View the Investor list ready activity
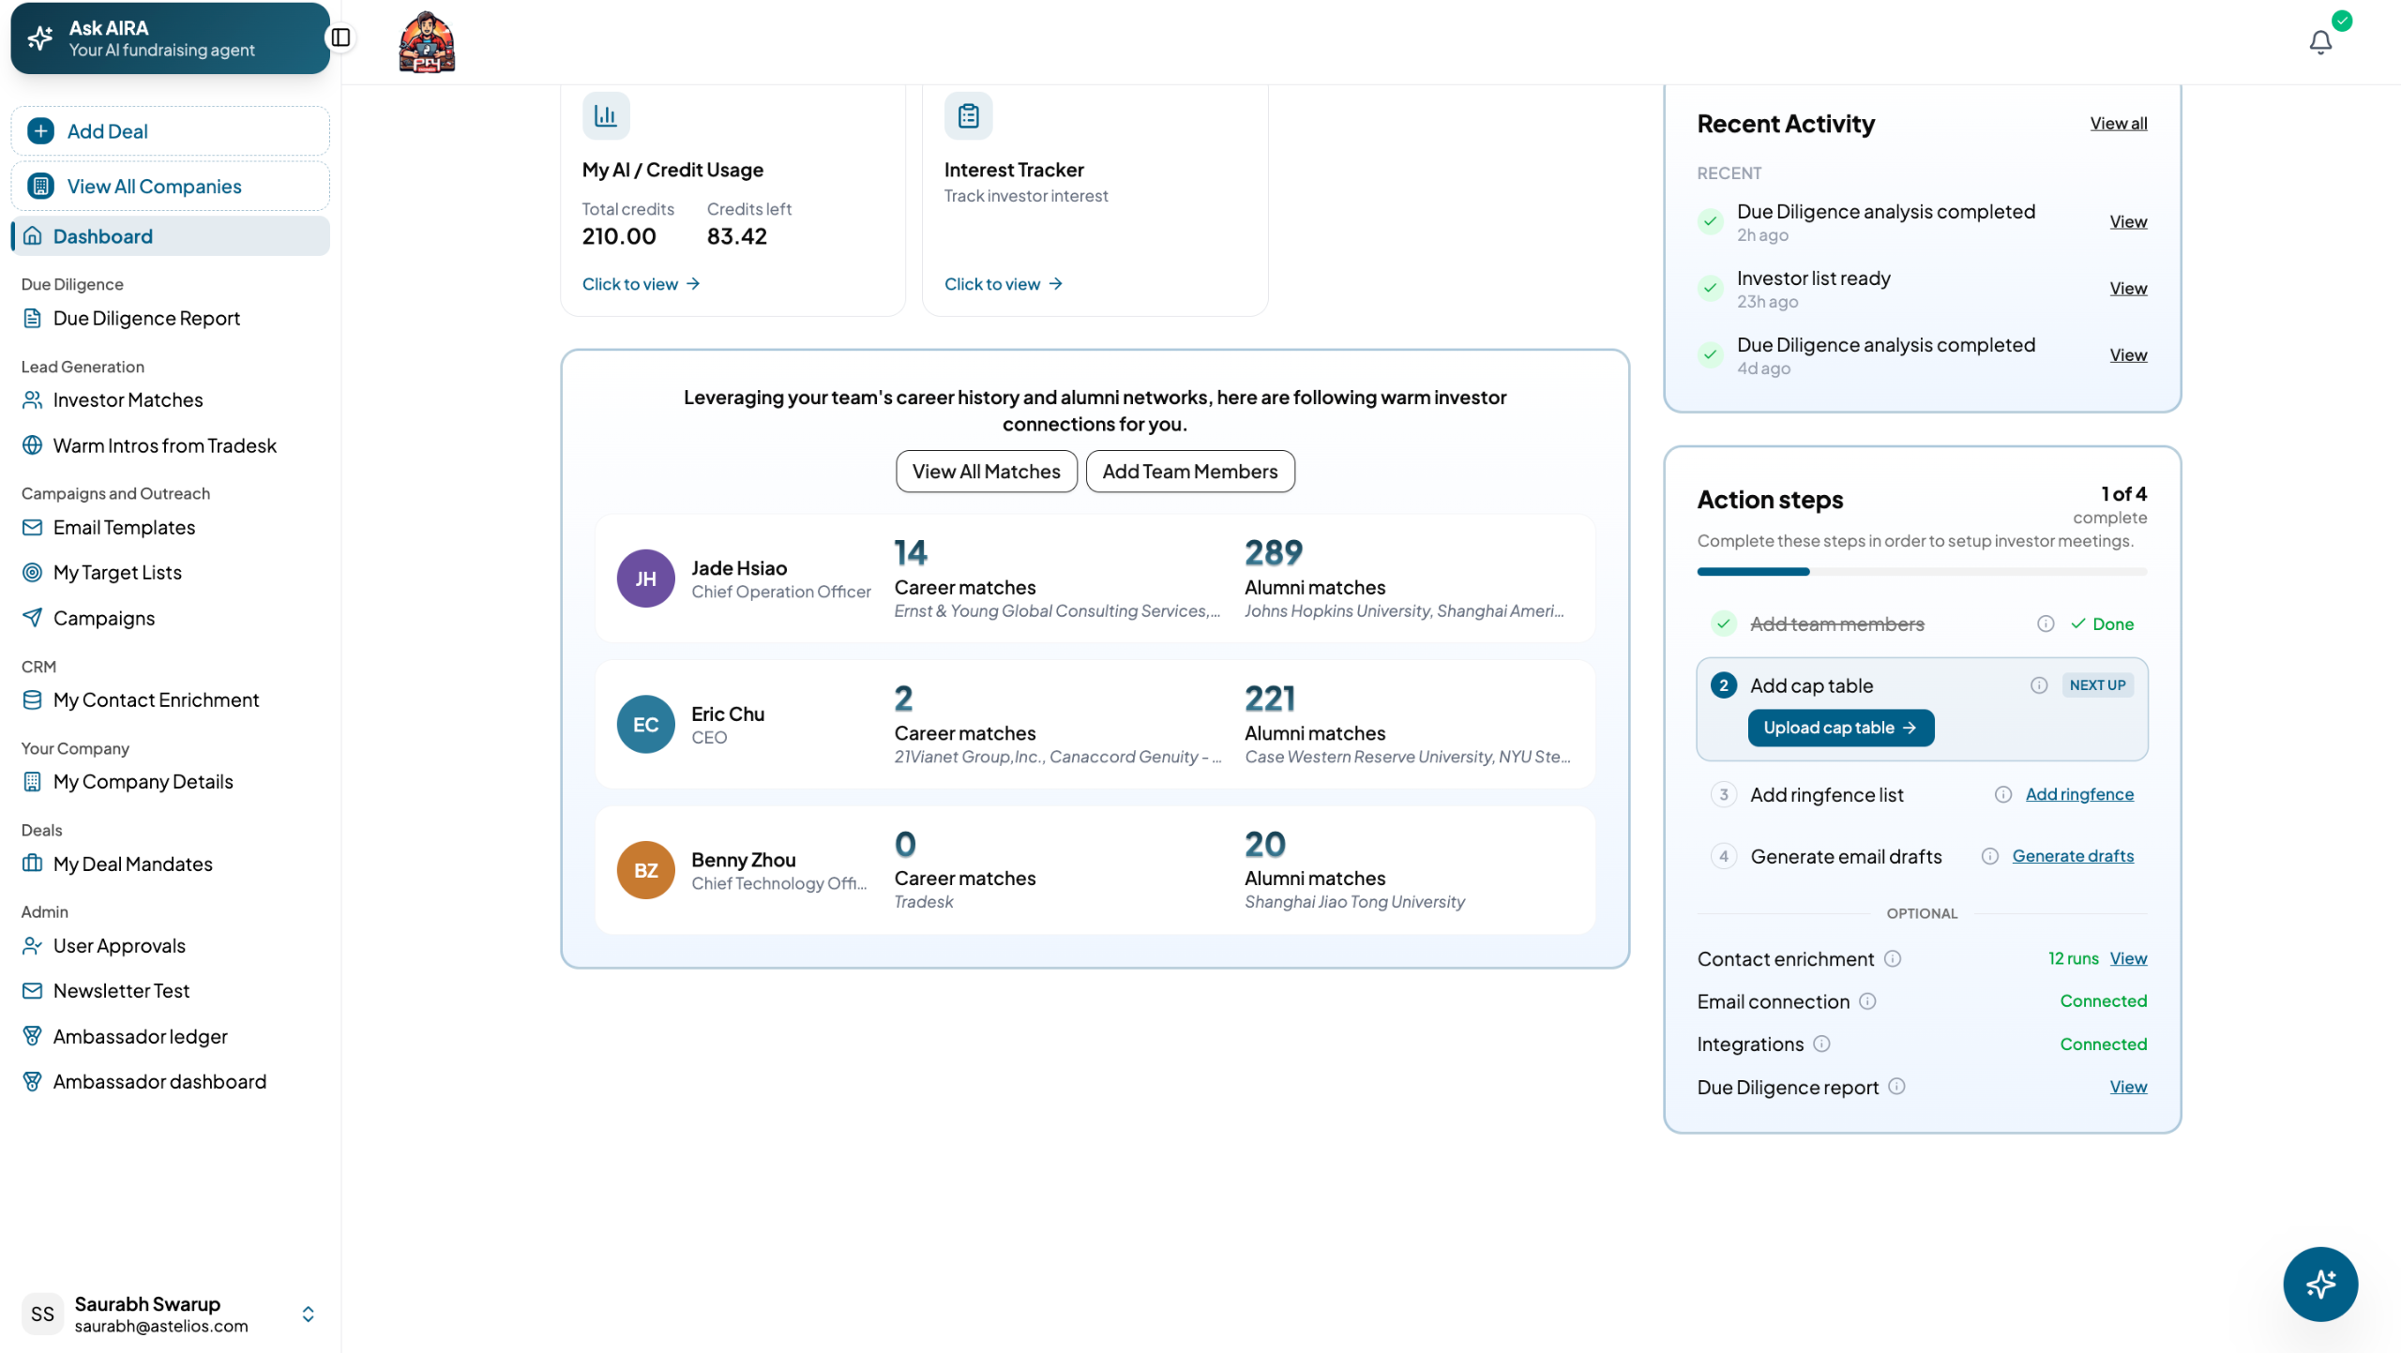This screenshot has width=2401, height=1353. click(x=2128, y=288)
